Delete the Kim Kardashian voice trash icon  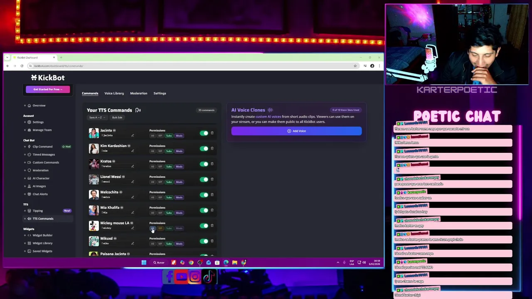(212, 148)
